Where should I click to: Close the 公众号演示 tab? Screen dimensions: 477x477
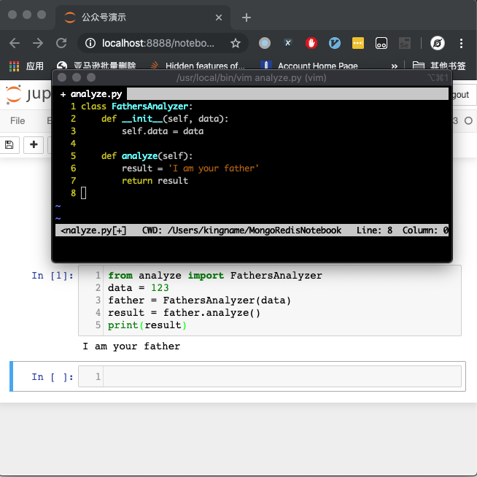pos(218,18)
